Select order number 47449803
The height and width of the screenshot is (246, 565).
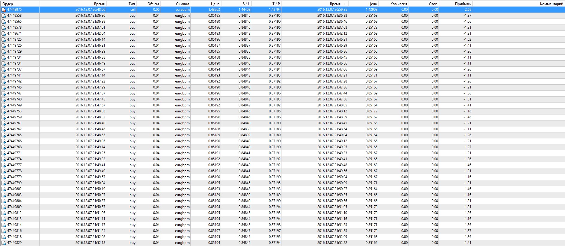14,195
